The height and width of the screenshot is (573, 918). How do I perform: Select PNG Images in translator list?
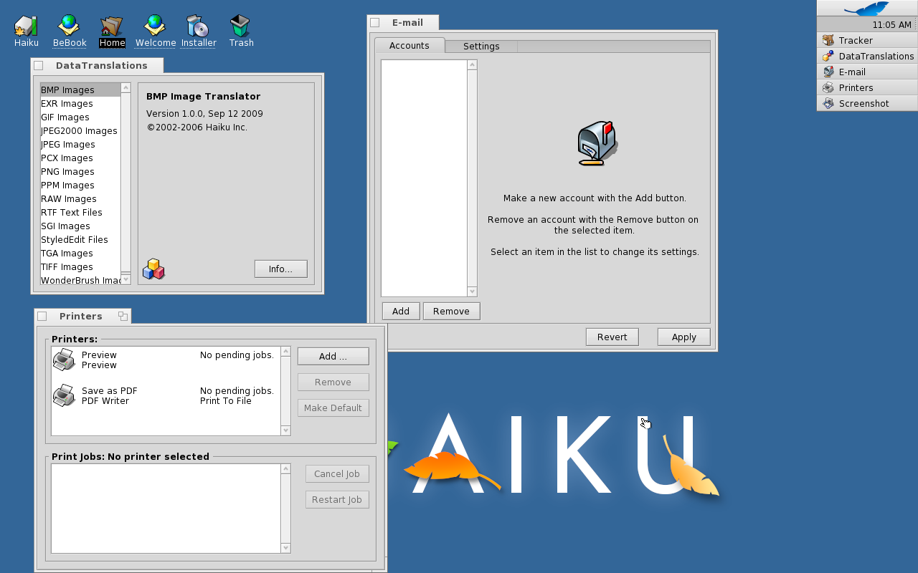click(x=80, y=171)
